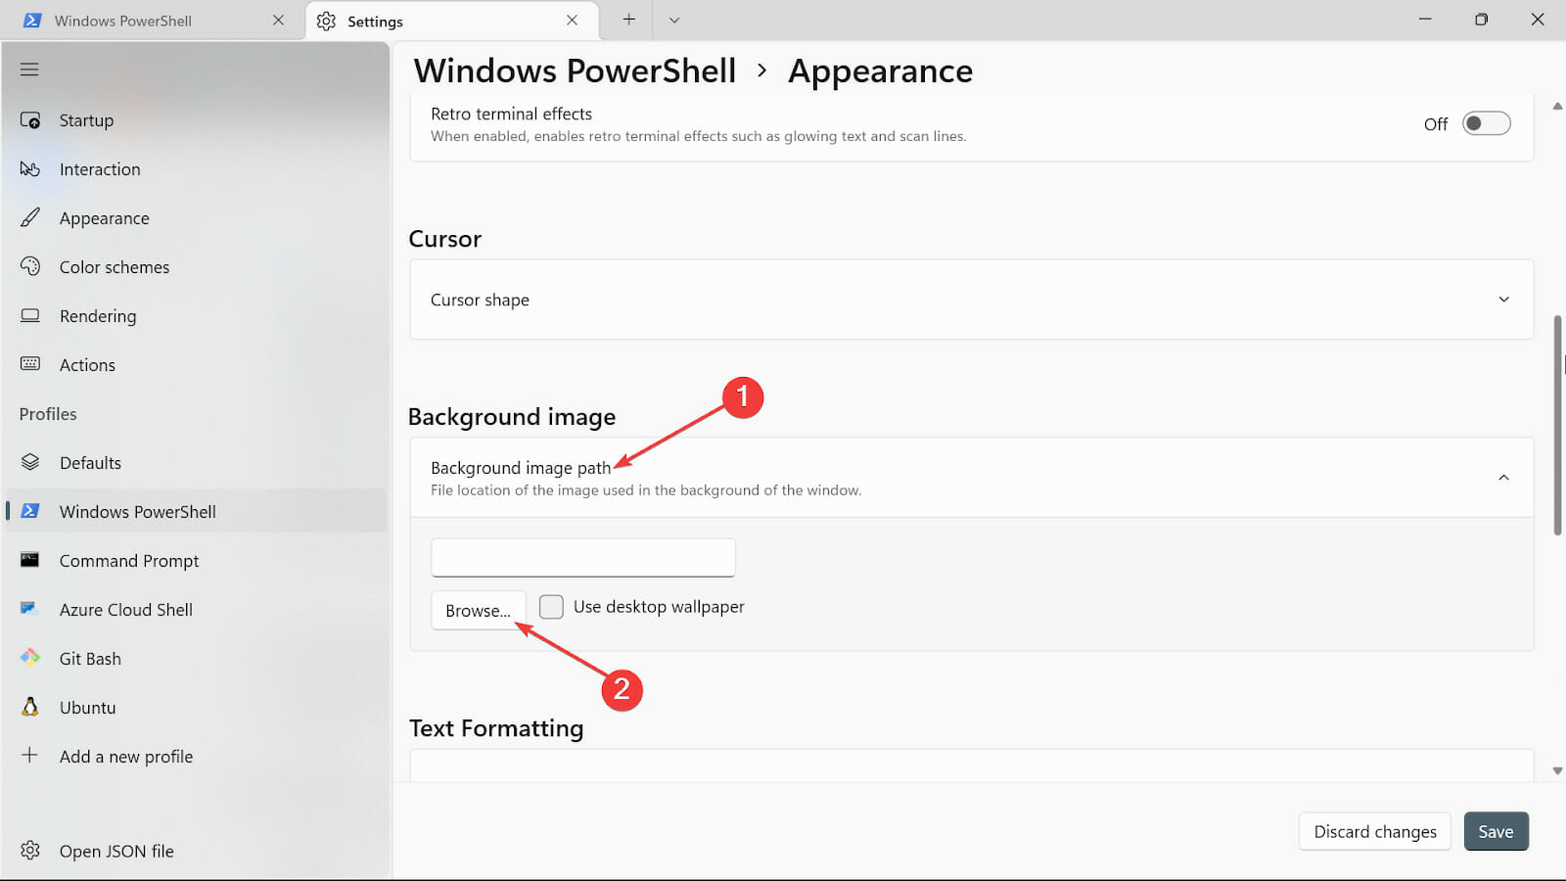Click the background image path text field
Viewport: 1566px width, 881px height.
[x=583, y=557]
